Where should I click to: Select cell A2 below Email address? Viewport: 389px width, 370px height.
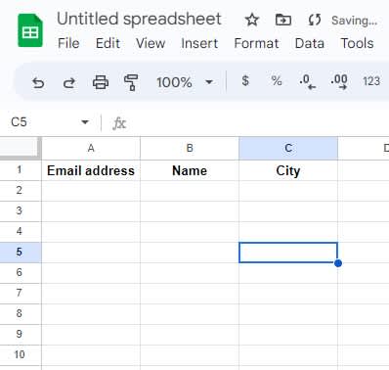pos(91,191)
